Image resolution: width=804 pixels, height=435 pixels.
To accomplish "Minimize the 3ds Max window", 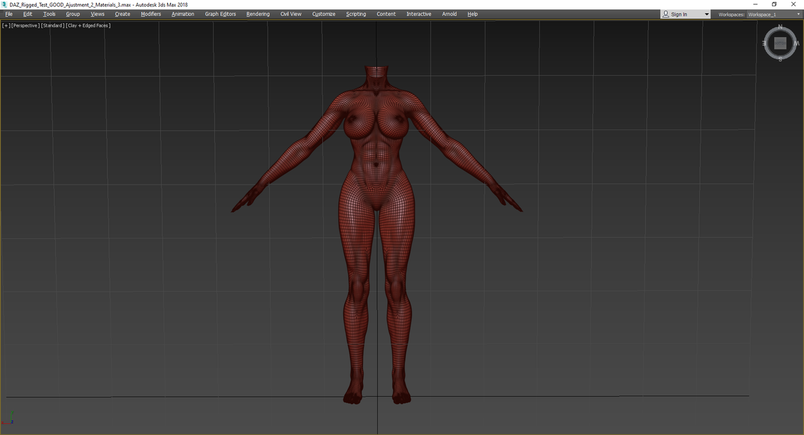I will pyautogui.click(x=756, y=4).
